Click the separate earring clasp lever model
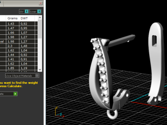Image resolution: width=167 pixels, height=125 pixels. pyautogui.click(x=156, y=64)
